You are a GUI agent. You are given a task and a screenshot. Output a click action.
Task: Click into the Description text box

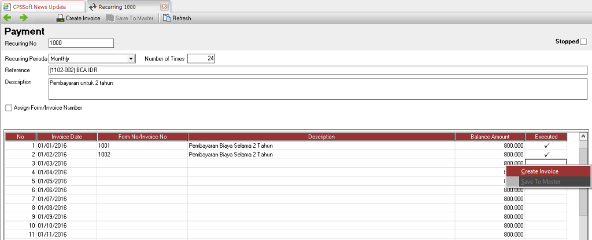point(318,89)
